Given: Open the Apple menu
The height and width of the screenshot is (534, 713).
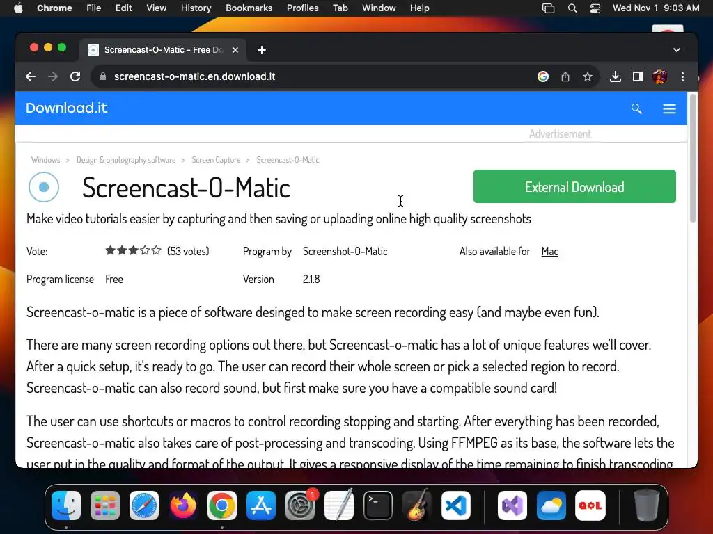Looking at the screenshot, I should tap(18, 8).
